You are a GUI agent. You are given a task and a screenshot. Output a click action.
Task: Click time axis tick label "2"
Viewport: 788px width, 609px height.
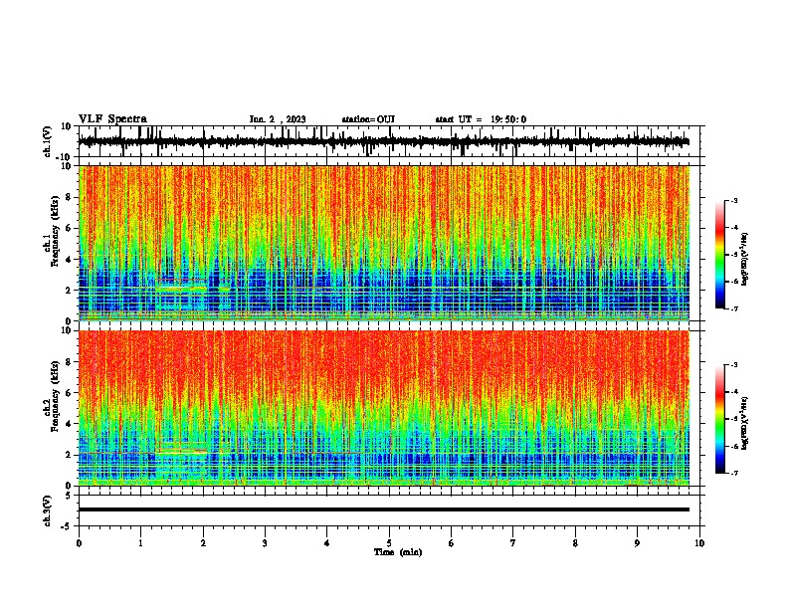pos(203,543)
